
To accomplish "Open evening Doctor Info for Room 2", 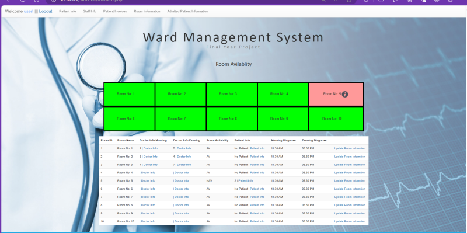I will coord(184,157).
